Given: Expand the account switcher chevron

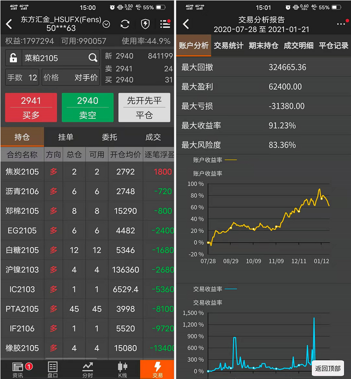Looking at the screenshot, I should click(x=106, y=24).
